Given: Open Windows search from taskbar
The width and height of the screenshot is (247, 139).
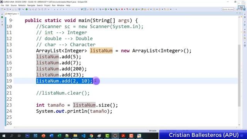Looking at the screenshot, I should 12,136.
